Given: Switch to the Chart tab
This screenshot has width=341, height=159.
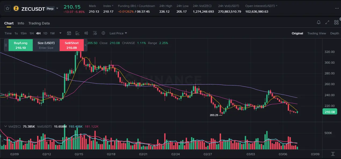Looking at the screenshot, I should click(9, 23).
